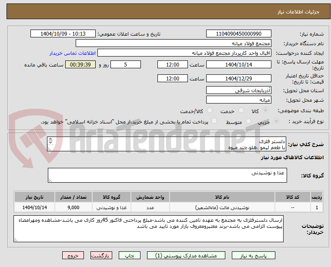Select the کالا/خدمت radio button
331x267 pixels.
tap(210, 110)
